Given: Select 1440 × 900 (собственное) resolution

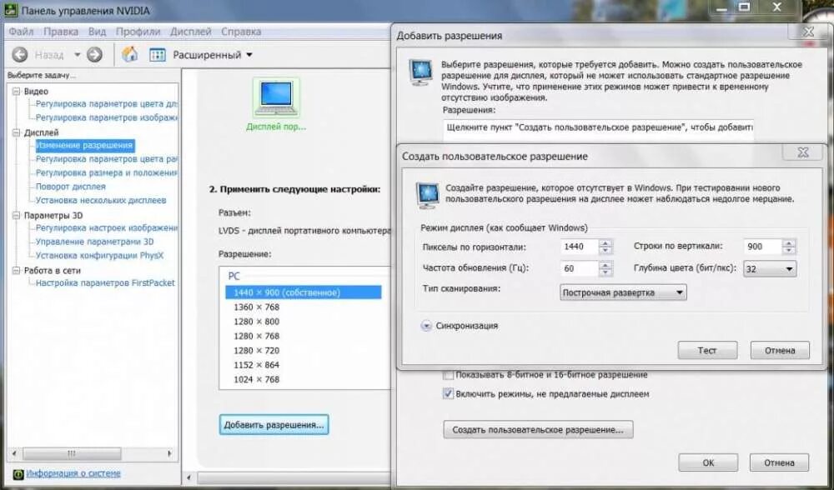Looking at the screenshot, I should click(304, 292).
